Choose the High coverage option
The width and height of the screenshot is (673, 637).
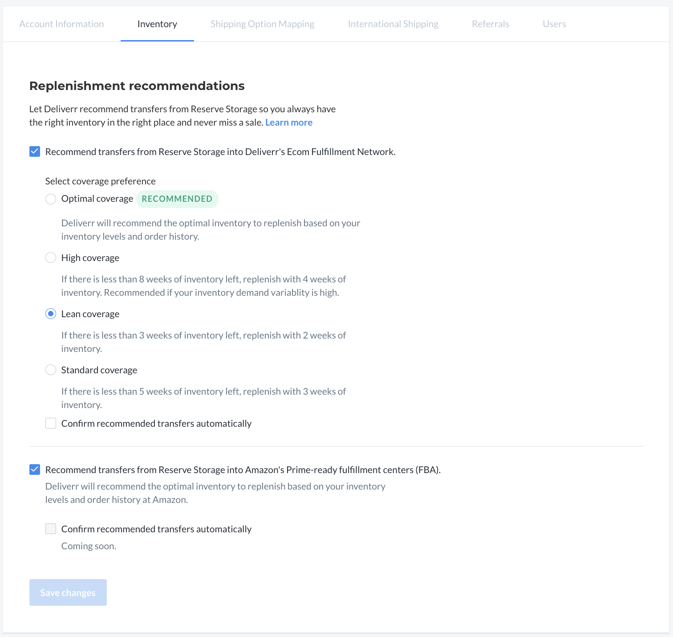pyautogui.click(x=51, y=257)
